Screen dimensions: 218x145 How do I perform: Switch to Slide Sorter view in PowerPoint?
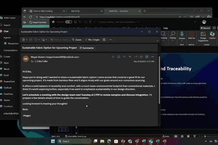click(182, 136)
